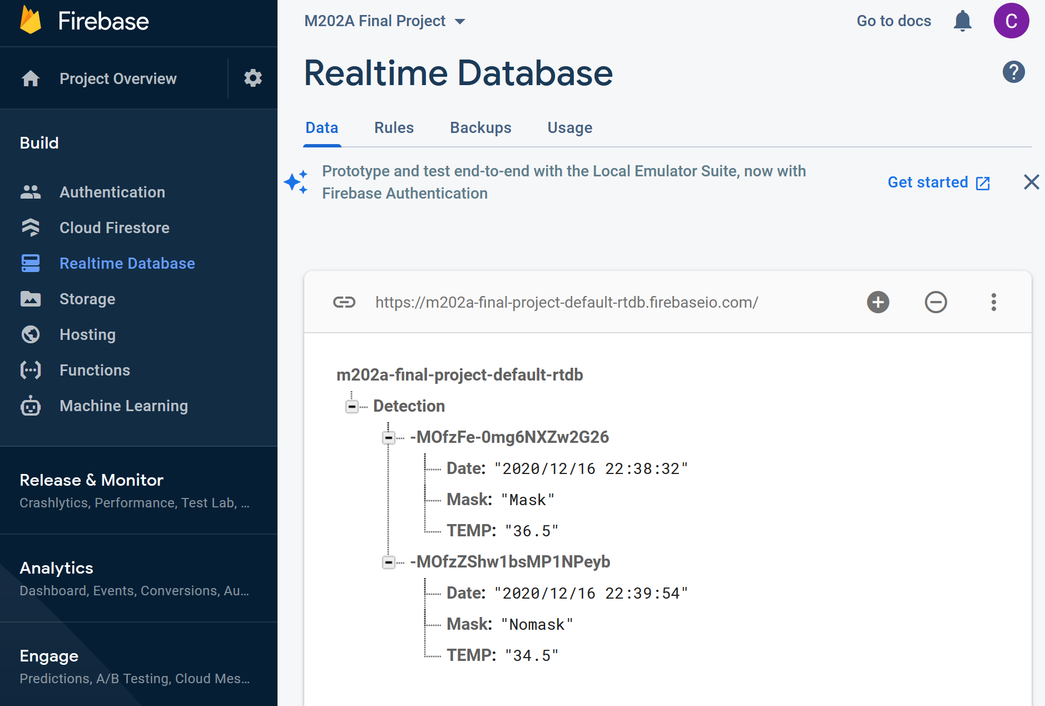This screenshot has height=706, width=1045.
Task: Click the Firebase flame logo
Action: pos(31,20)
